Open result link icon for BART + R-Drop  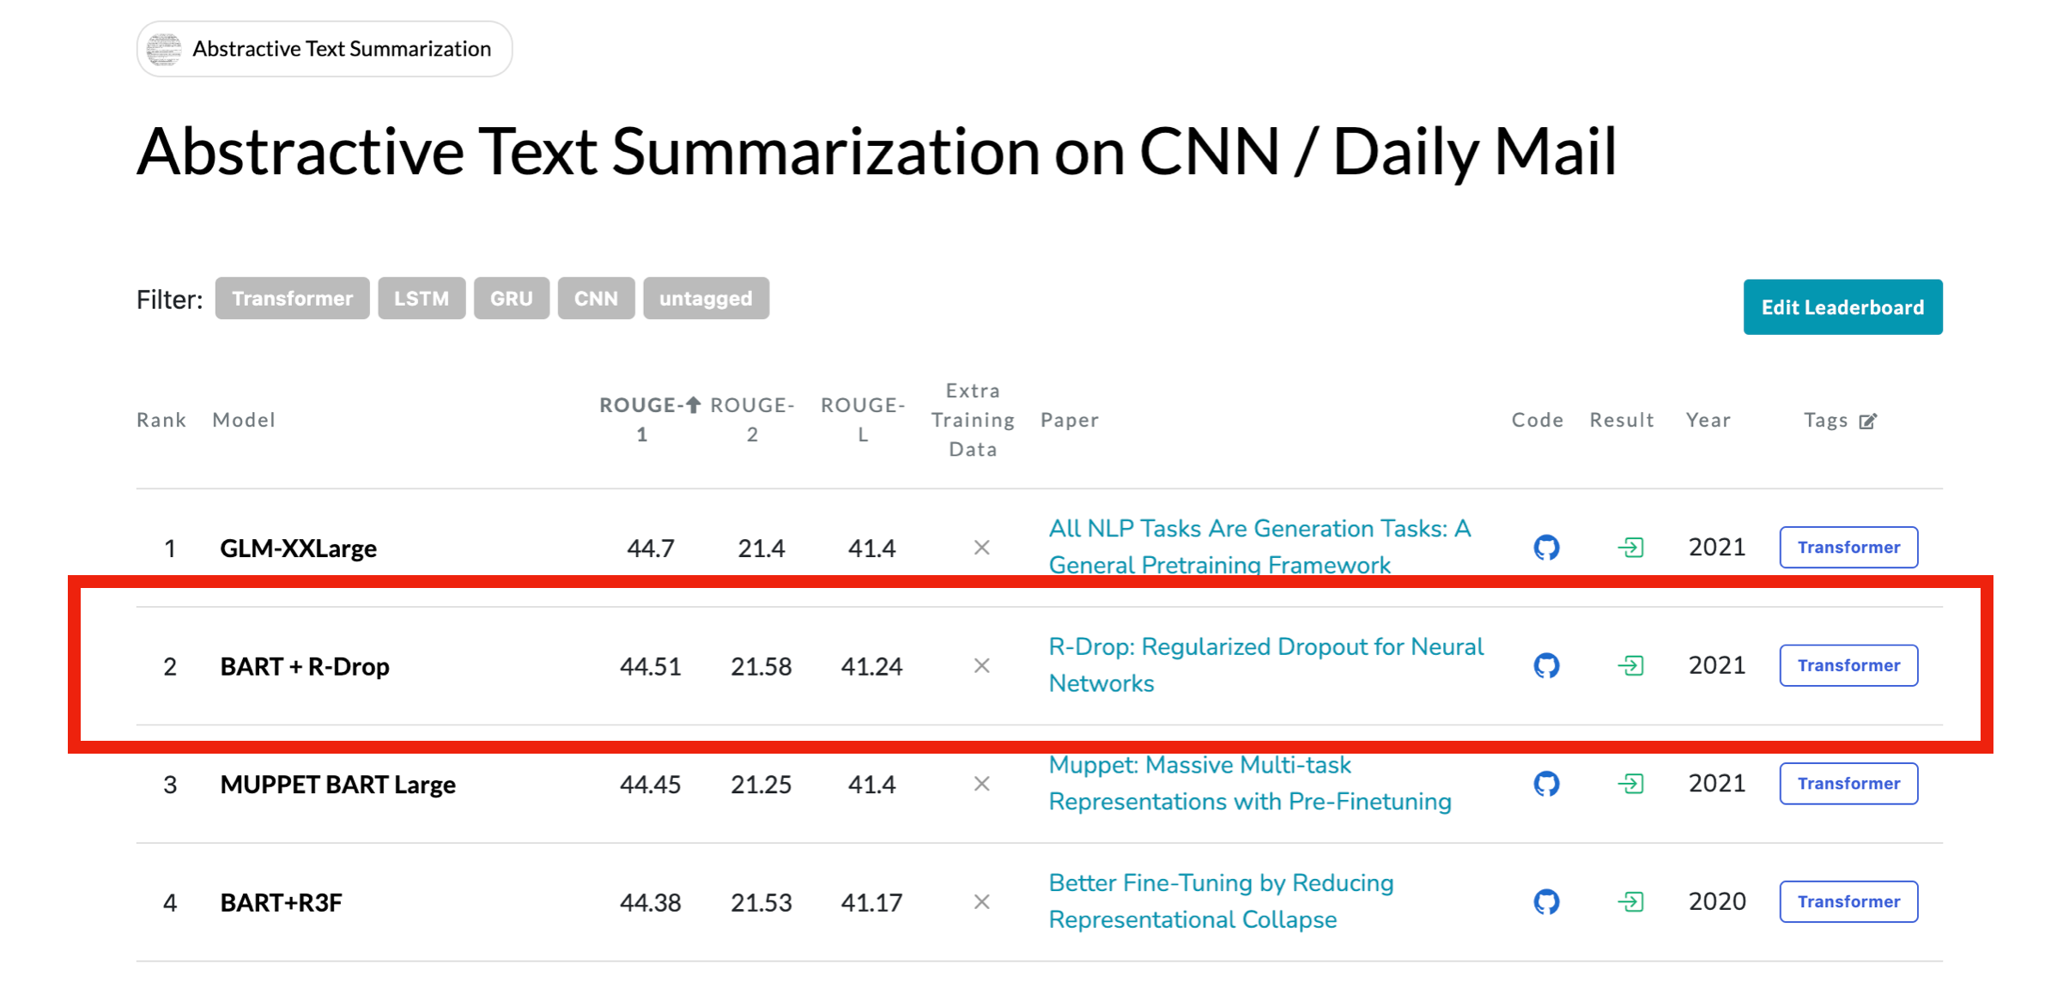pyautogui.click(x=1630, y=665)
